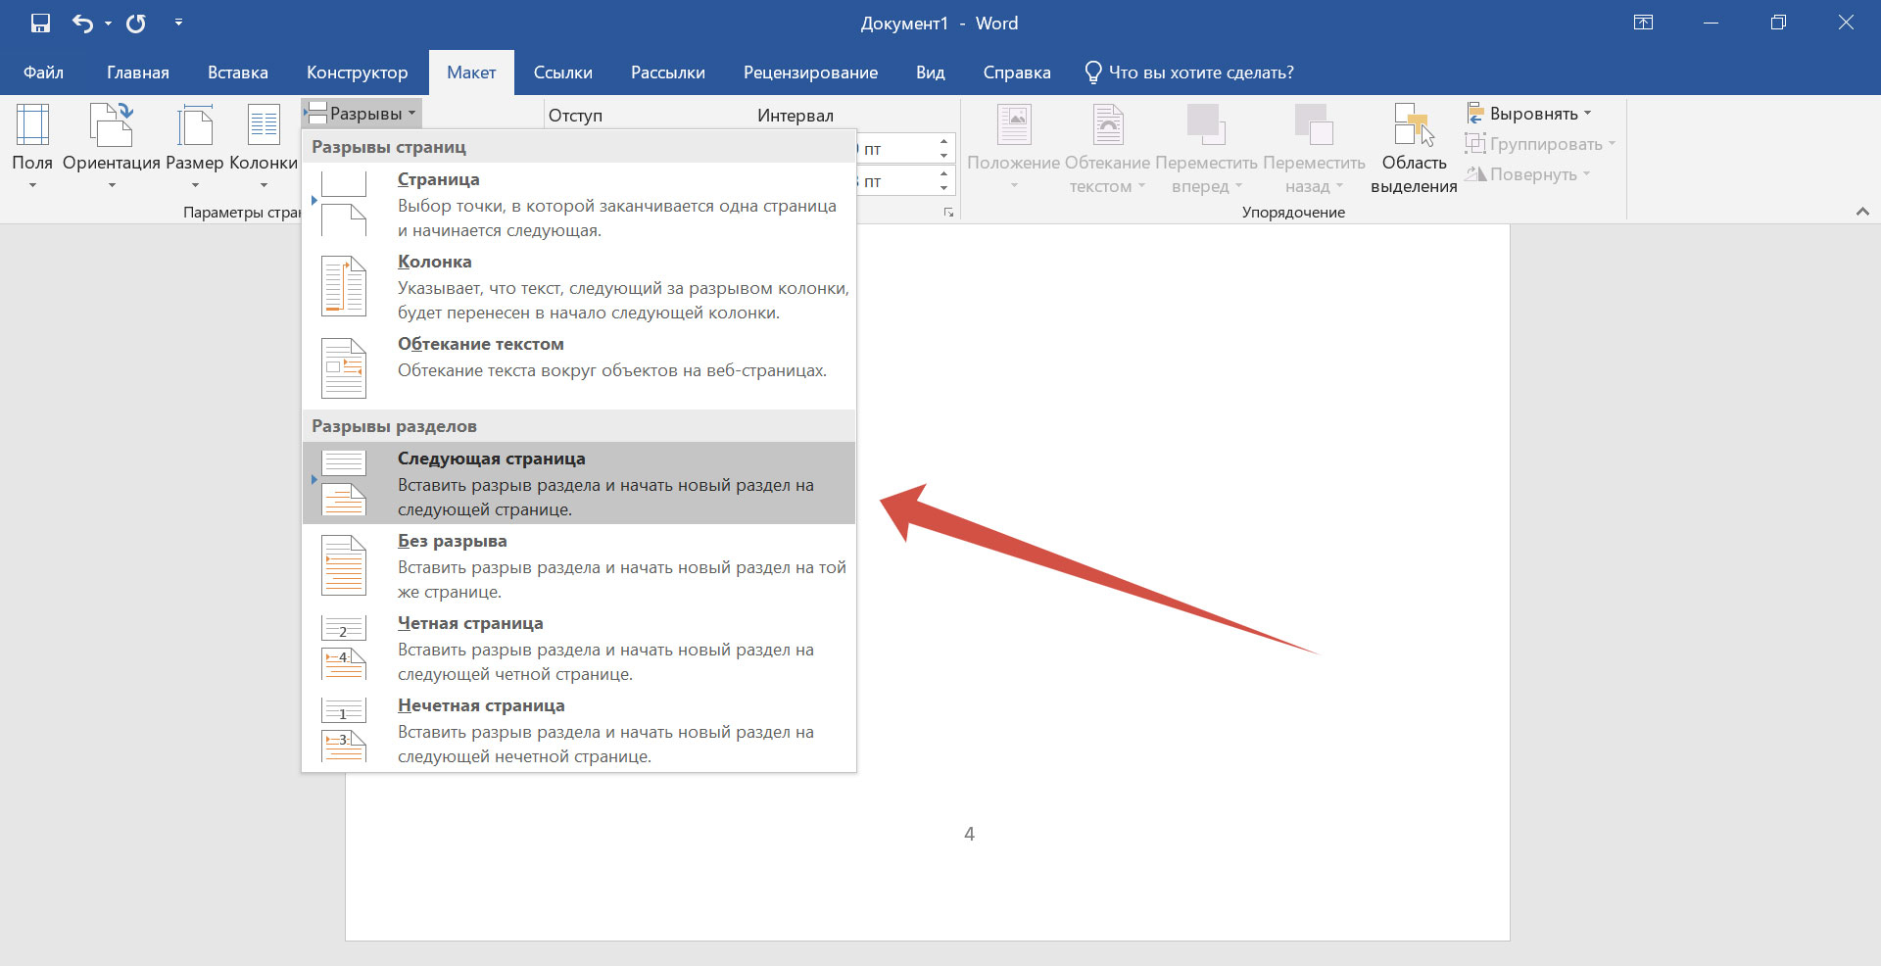1881x966 pixels.
Task: Choose Без разрыва continuous section break
Action: pos(579,565)
